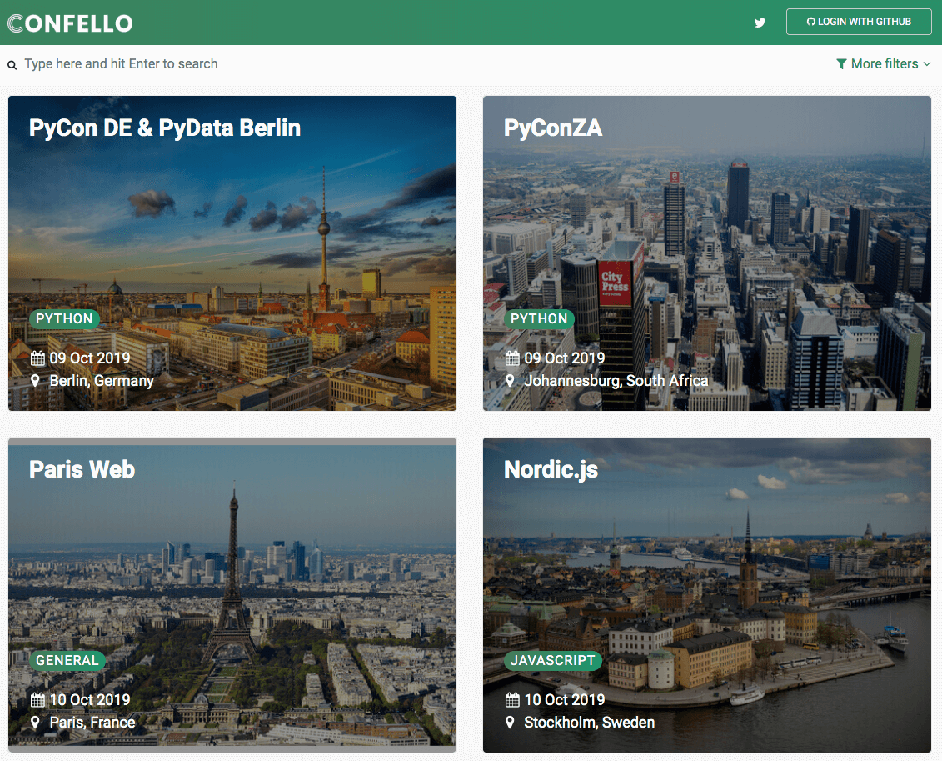
Task: Click location pin beside Johannesburg, South Africa
Action: (511, 381)
